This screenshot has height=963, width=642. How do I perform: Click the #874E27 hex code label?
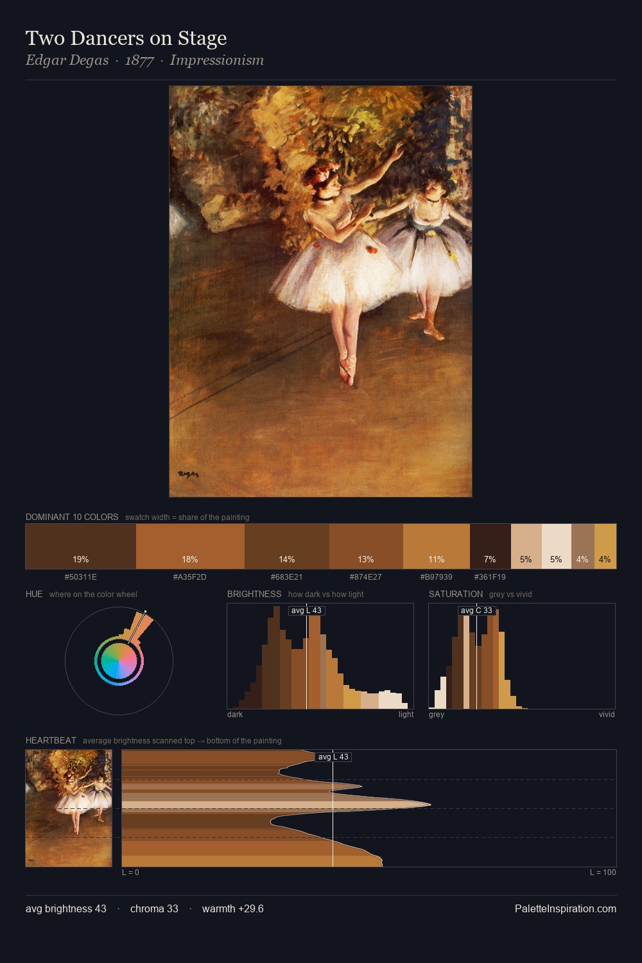pos(366,577)
